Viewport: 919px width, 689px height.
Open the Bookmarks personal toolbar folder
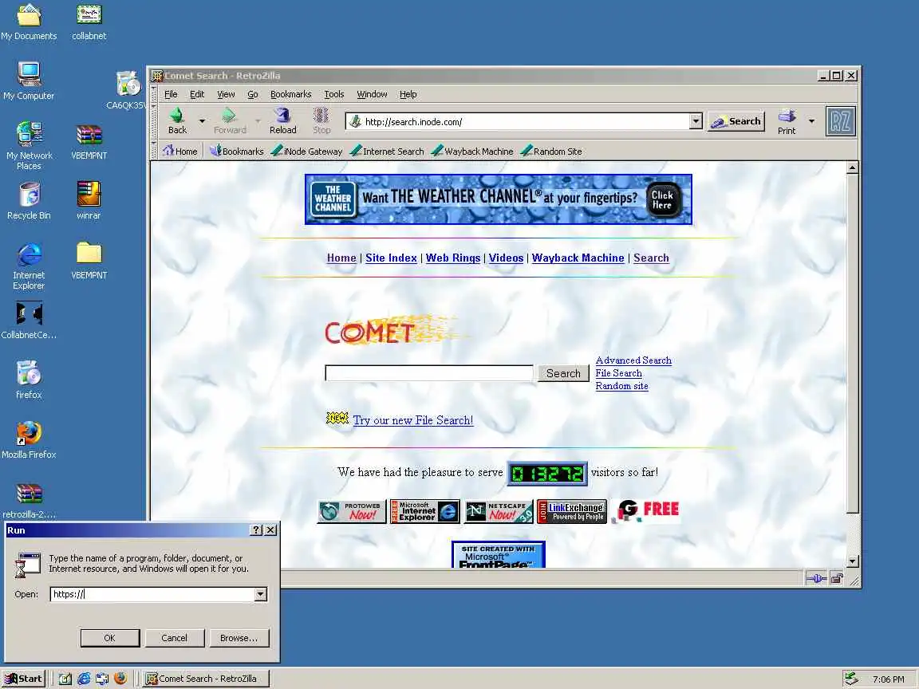pyautogui.click(x=237, y=152)
